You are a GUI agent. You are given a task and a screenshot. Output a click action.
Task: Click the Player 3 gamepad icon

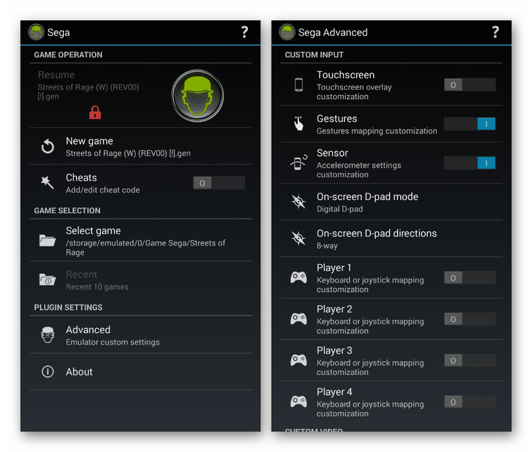(x=299, y=360)
